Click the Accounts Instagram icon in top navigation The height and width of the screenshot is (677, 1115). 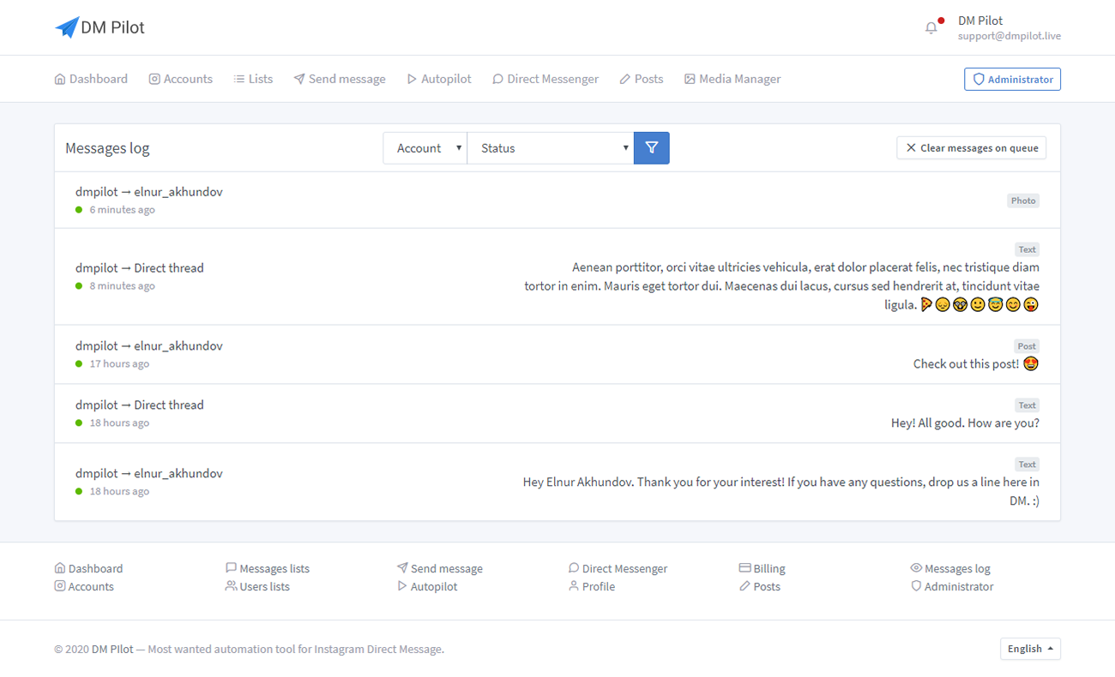pyautogui.click(x=154, y=79)
